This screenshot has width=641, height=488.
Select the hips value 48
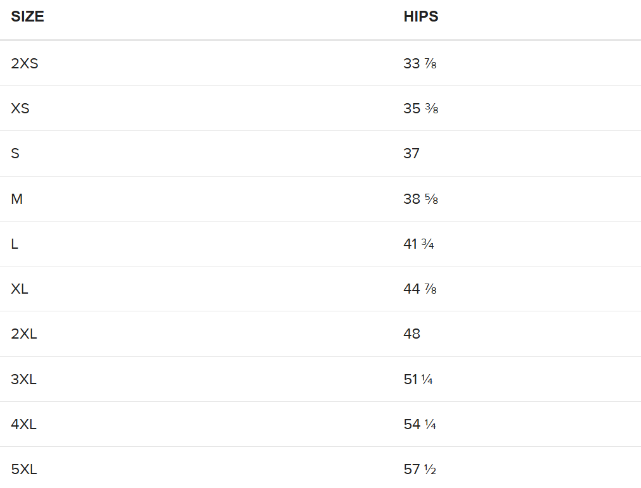pos(412,334)
